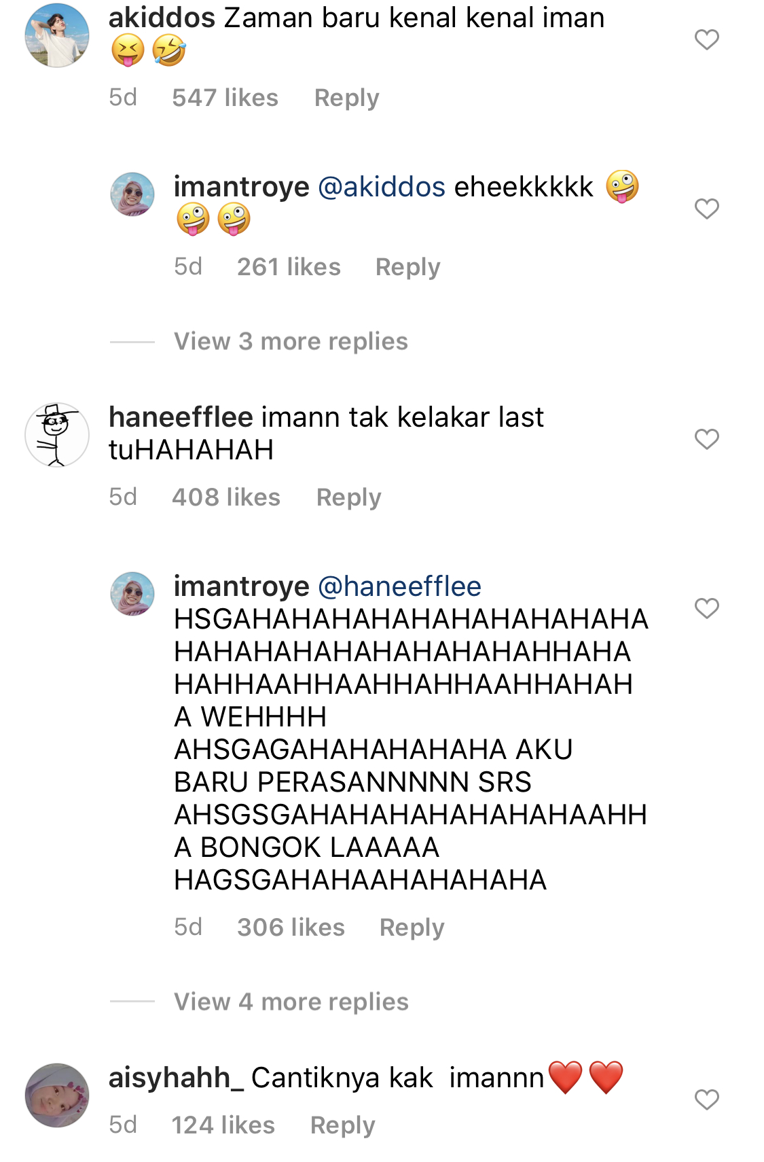Reply to akiddos's comment
This screenshot has width=764, height=1162.
coord(346,98)
